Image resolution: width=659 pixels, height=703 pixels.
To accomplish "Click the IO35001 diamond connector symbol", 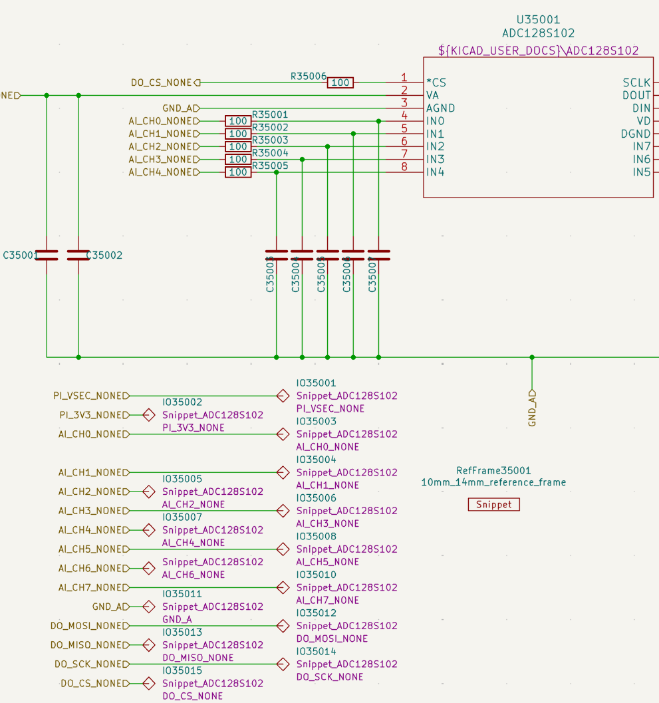I will pos(283,396).
